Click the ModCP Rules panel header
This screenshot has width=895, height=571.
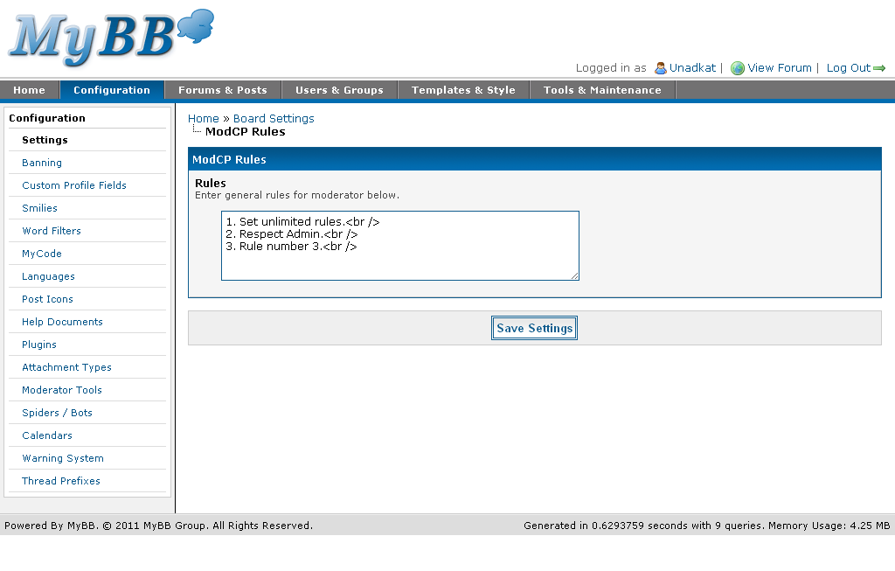[x=535, y=159]
